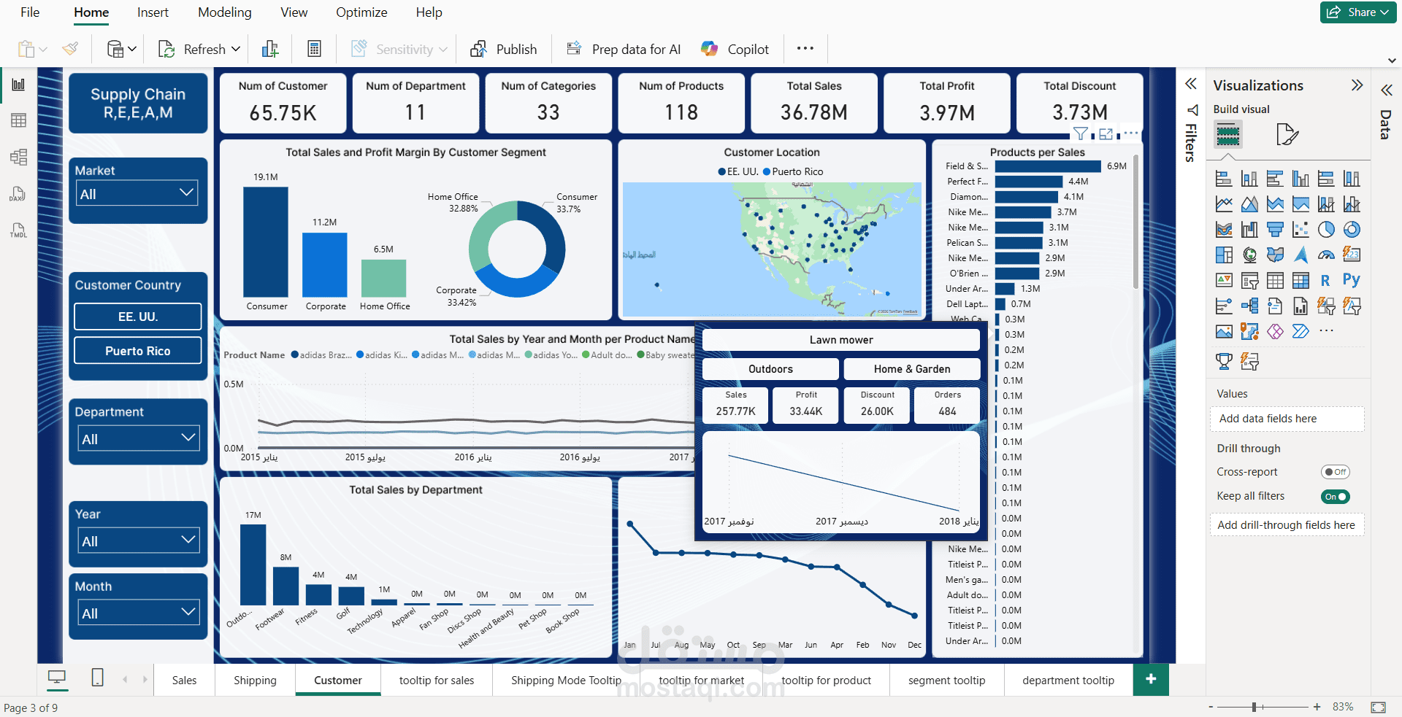Click Prep data for AI button

coord(624,49)
